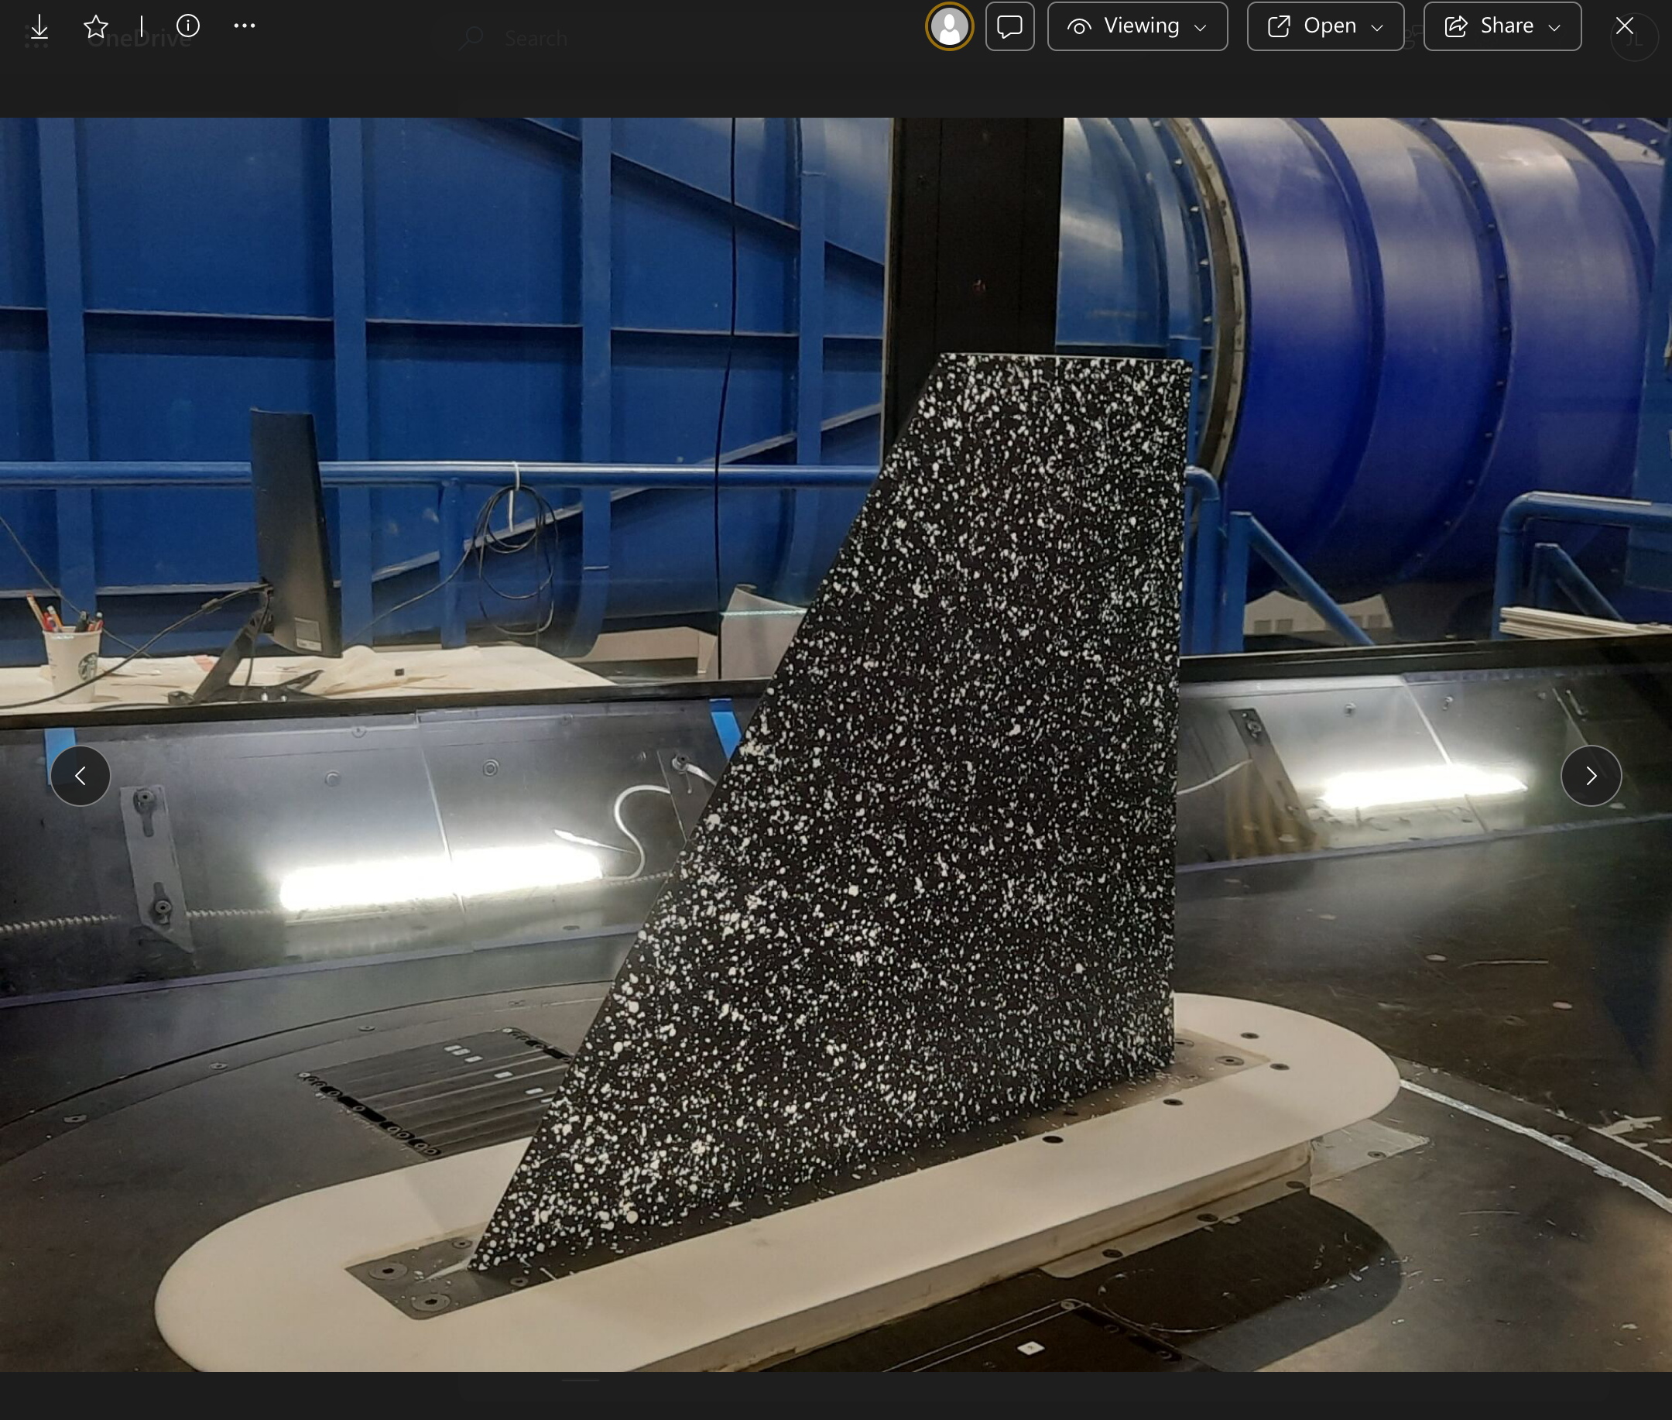Click the Open button label
This screenshot has width=1672, height=1420.
coord(1329,26)
